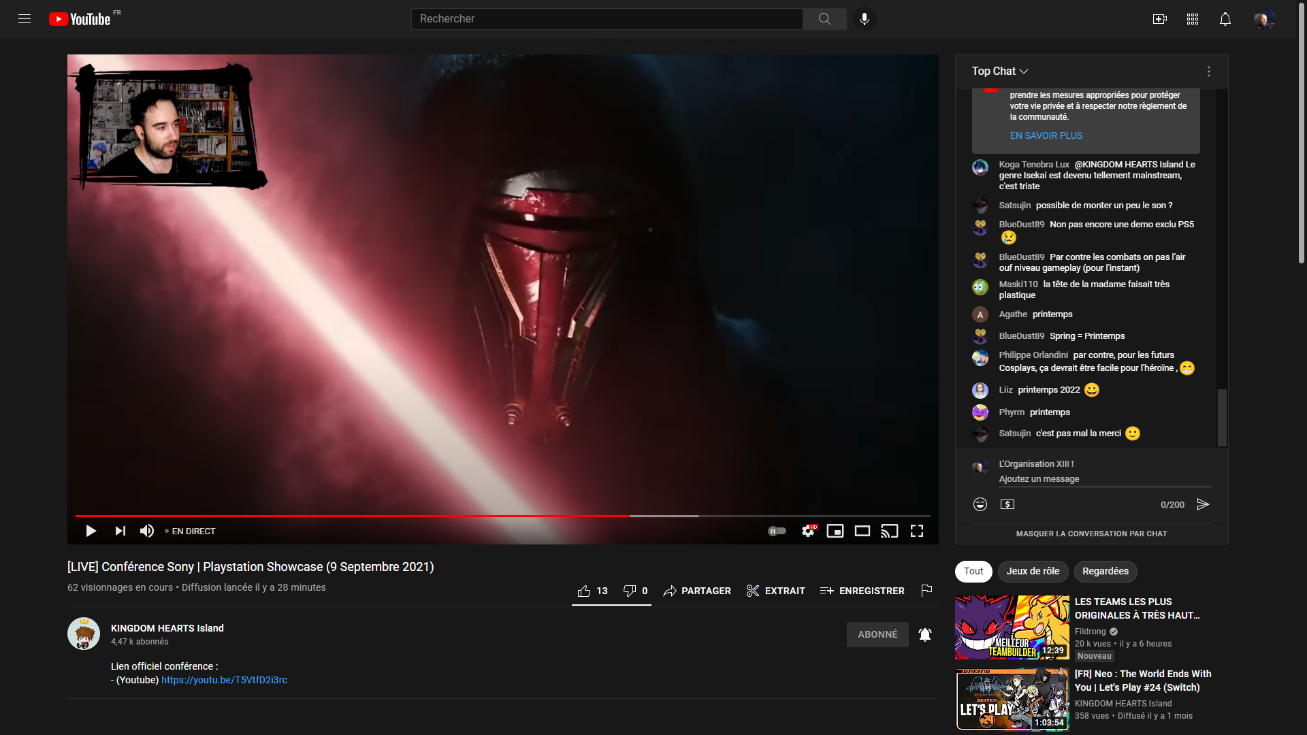Enter fullscreen mode
This screenshot has height=735, width=1307.
tap(917, 531)
